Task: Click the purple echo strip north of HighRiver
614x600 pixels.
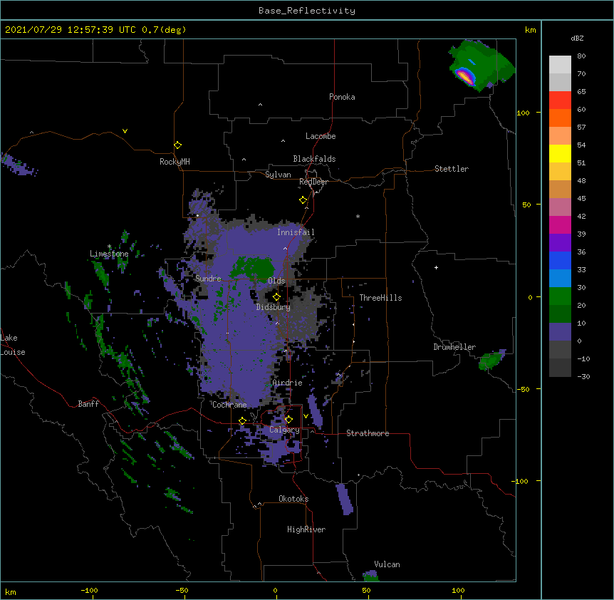Action: 345,499
